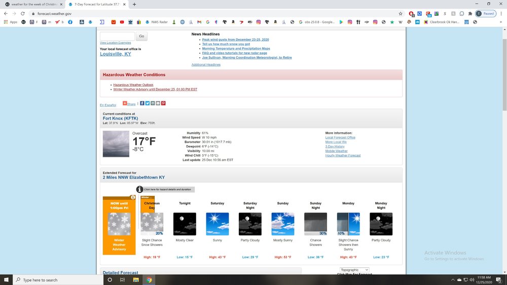Viewport: 507px width, 285px height.
Task: Reload the page in the browser
Action: pos(22,14)
